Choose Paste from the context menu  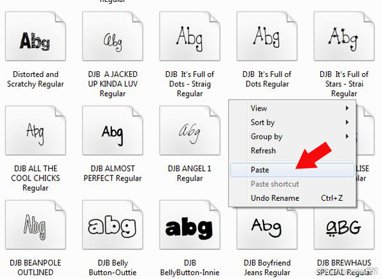click(292, 170)
